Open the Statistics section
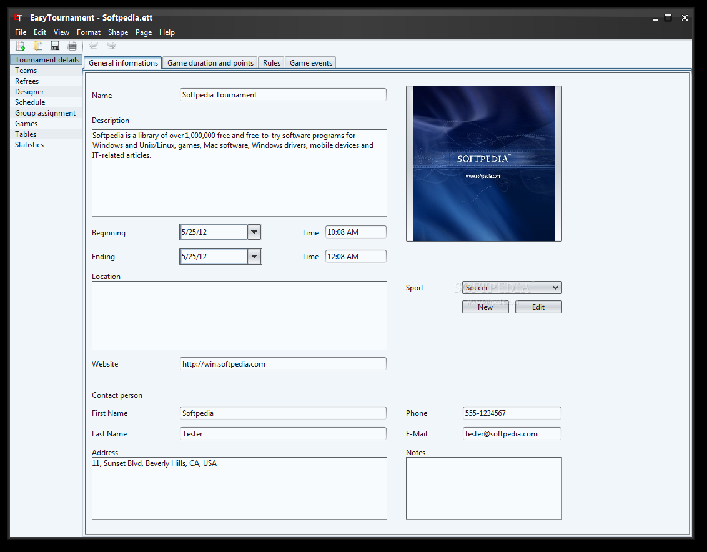The width and height of the screenshot is (707, 552). pyautogui.click(x=29, y=144)
